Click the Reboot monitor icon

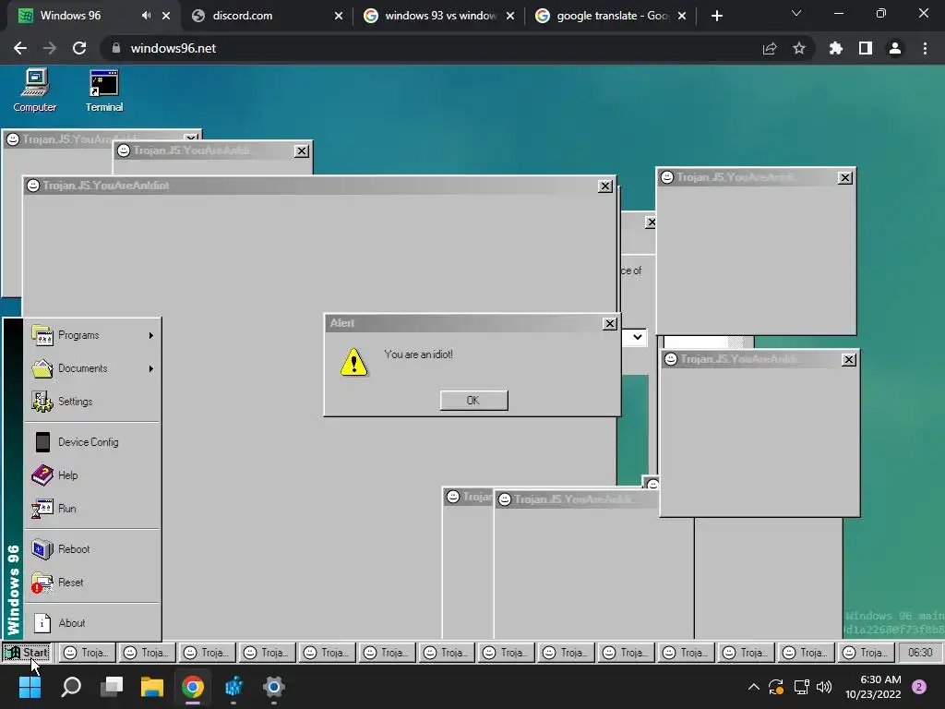[x=42, y=549]
